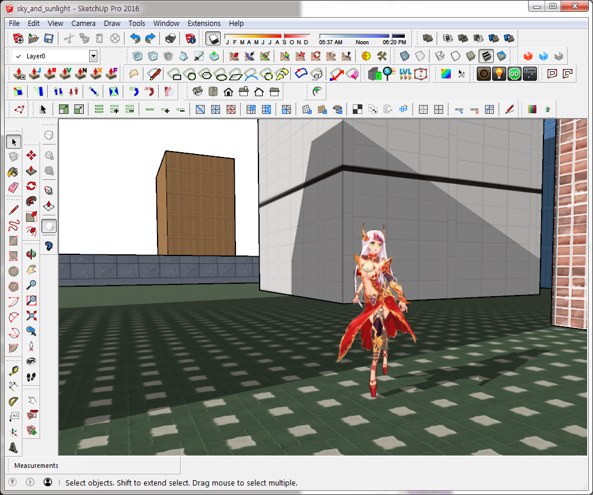Select the Zoom magnifier tool
The image size is (593, 495).
coord(31,285)
